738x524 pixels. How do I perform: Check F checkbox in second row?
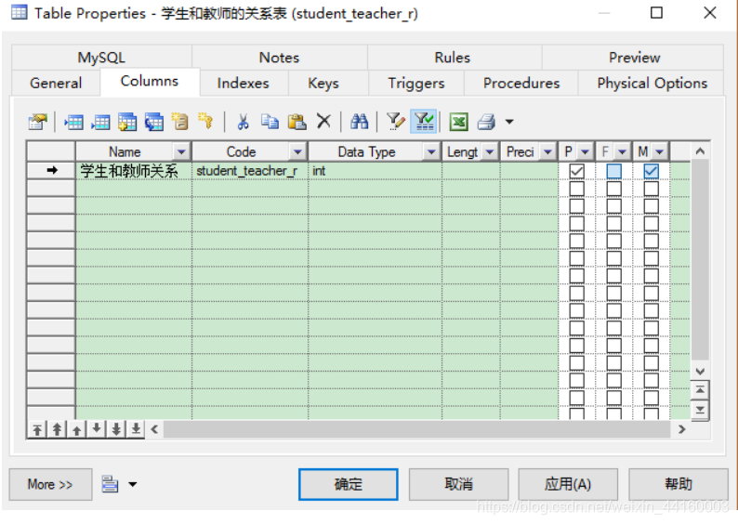click(613, 189)
